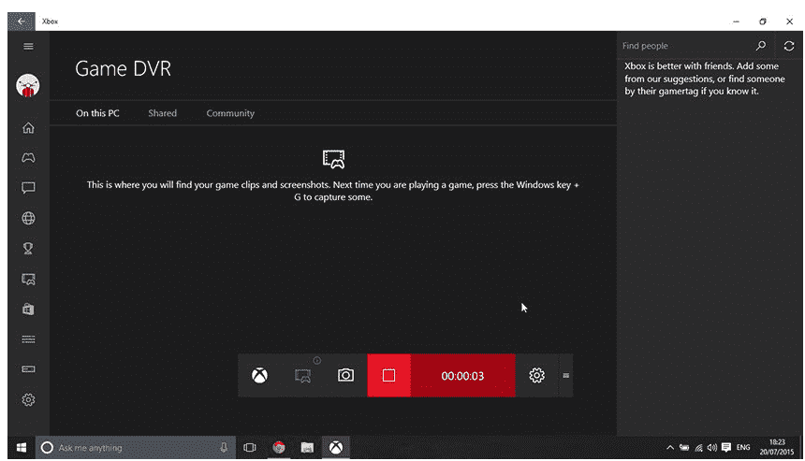Click the Cortana microphone icon
Screen dimensions: 805x461
tap(224, 448)
